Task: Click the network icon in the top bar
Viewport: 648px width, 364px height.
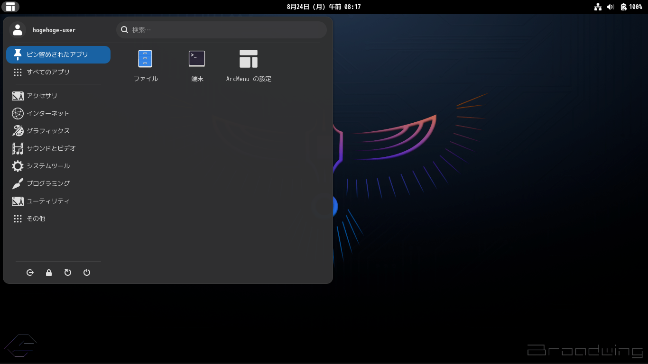Action: pos(598,7)
